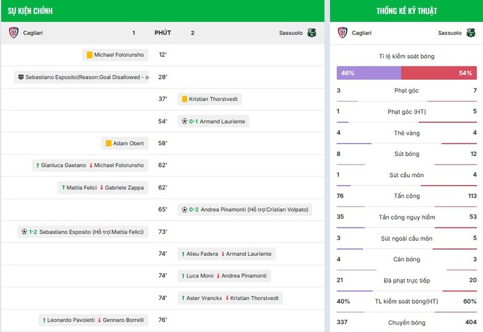The image size is (483, 332).
Task: Click substitution arrow beside Gianluca Gaetano
Action: [37, 165]
